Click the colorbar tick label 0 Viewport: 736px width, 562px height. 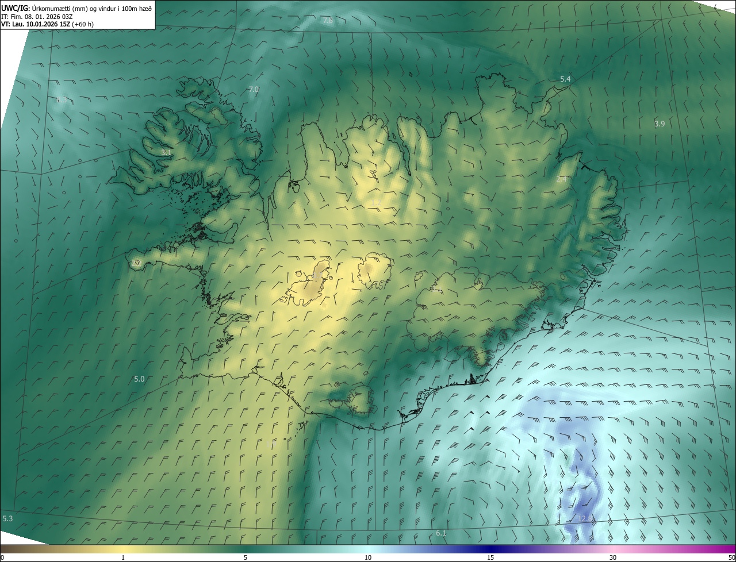tap(2, 557)
